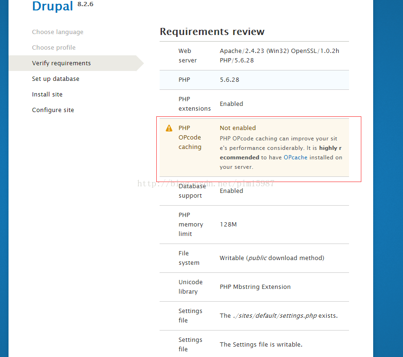
Task: Click the Drupal site title
Action: (x=53, y=6)
